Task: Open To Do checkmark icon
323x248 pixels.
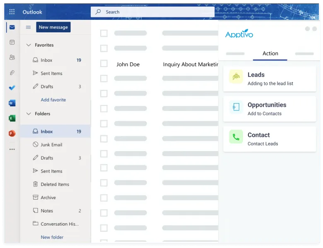Action: point(12,88)
